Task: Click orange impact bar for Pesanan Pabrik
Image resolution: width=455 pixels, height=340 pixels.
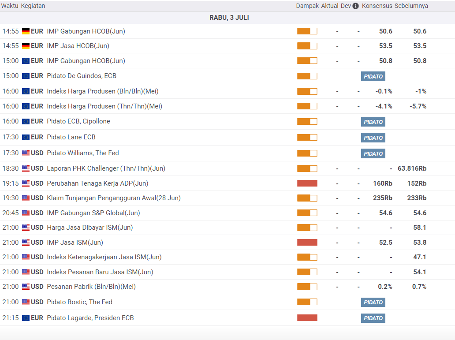Action: point(307,287)
